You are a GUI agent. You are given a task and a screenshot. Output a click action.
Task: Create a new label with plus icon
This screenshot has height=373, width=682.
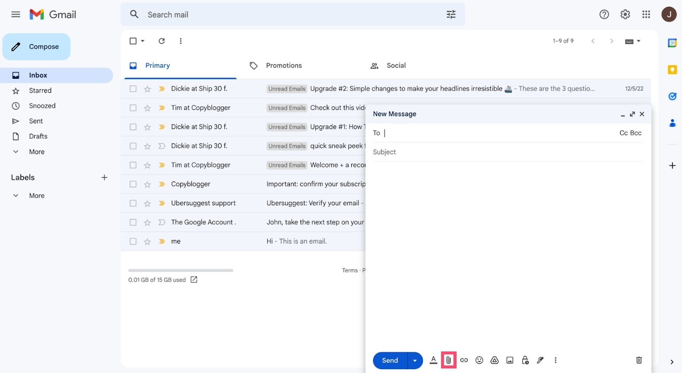[104, 178]
